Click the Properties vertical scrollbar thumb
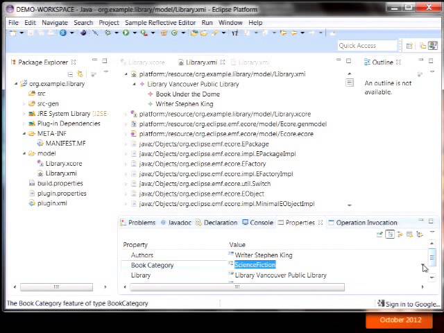 point(432,257)
